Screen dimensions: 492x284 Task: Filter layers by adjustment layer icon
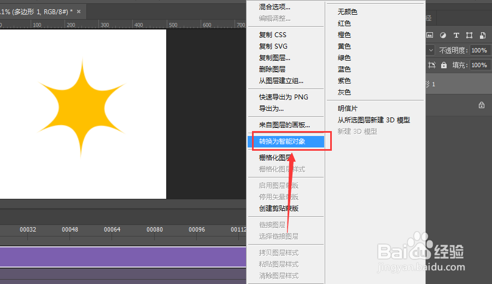click(443, 35)
